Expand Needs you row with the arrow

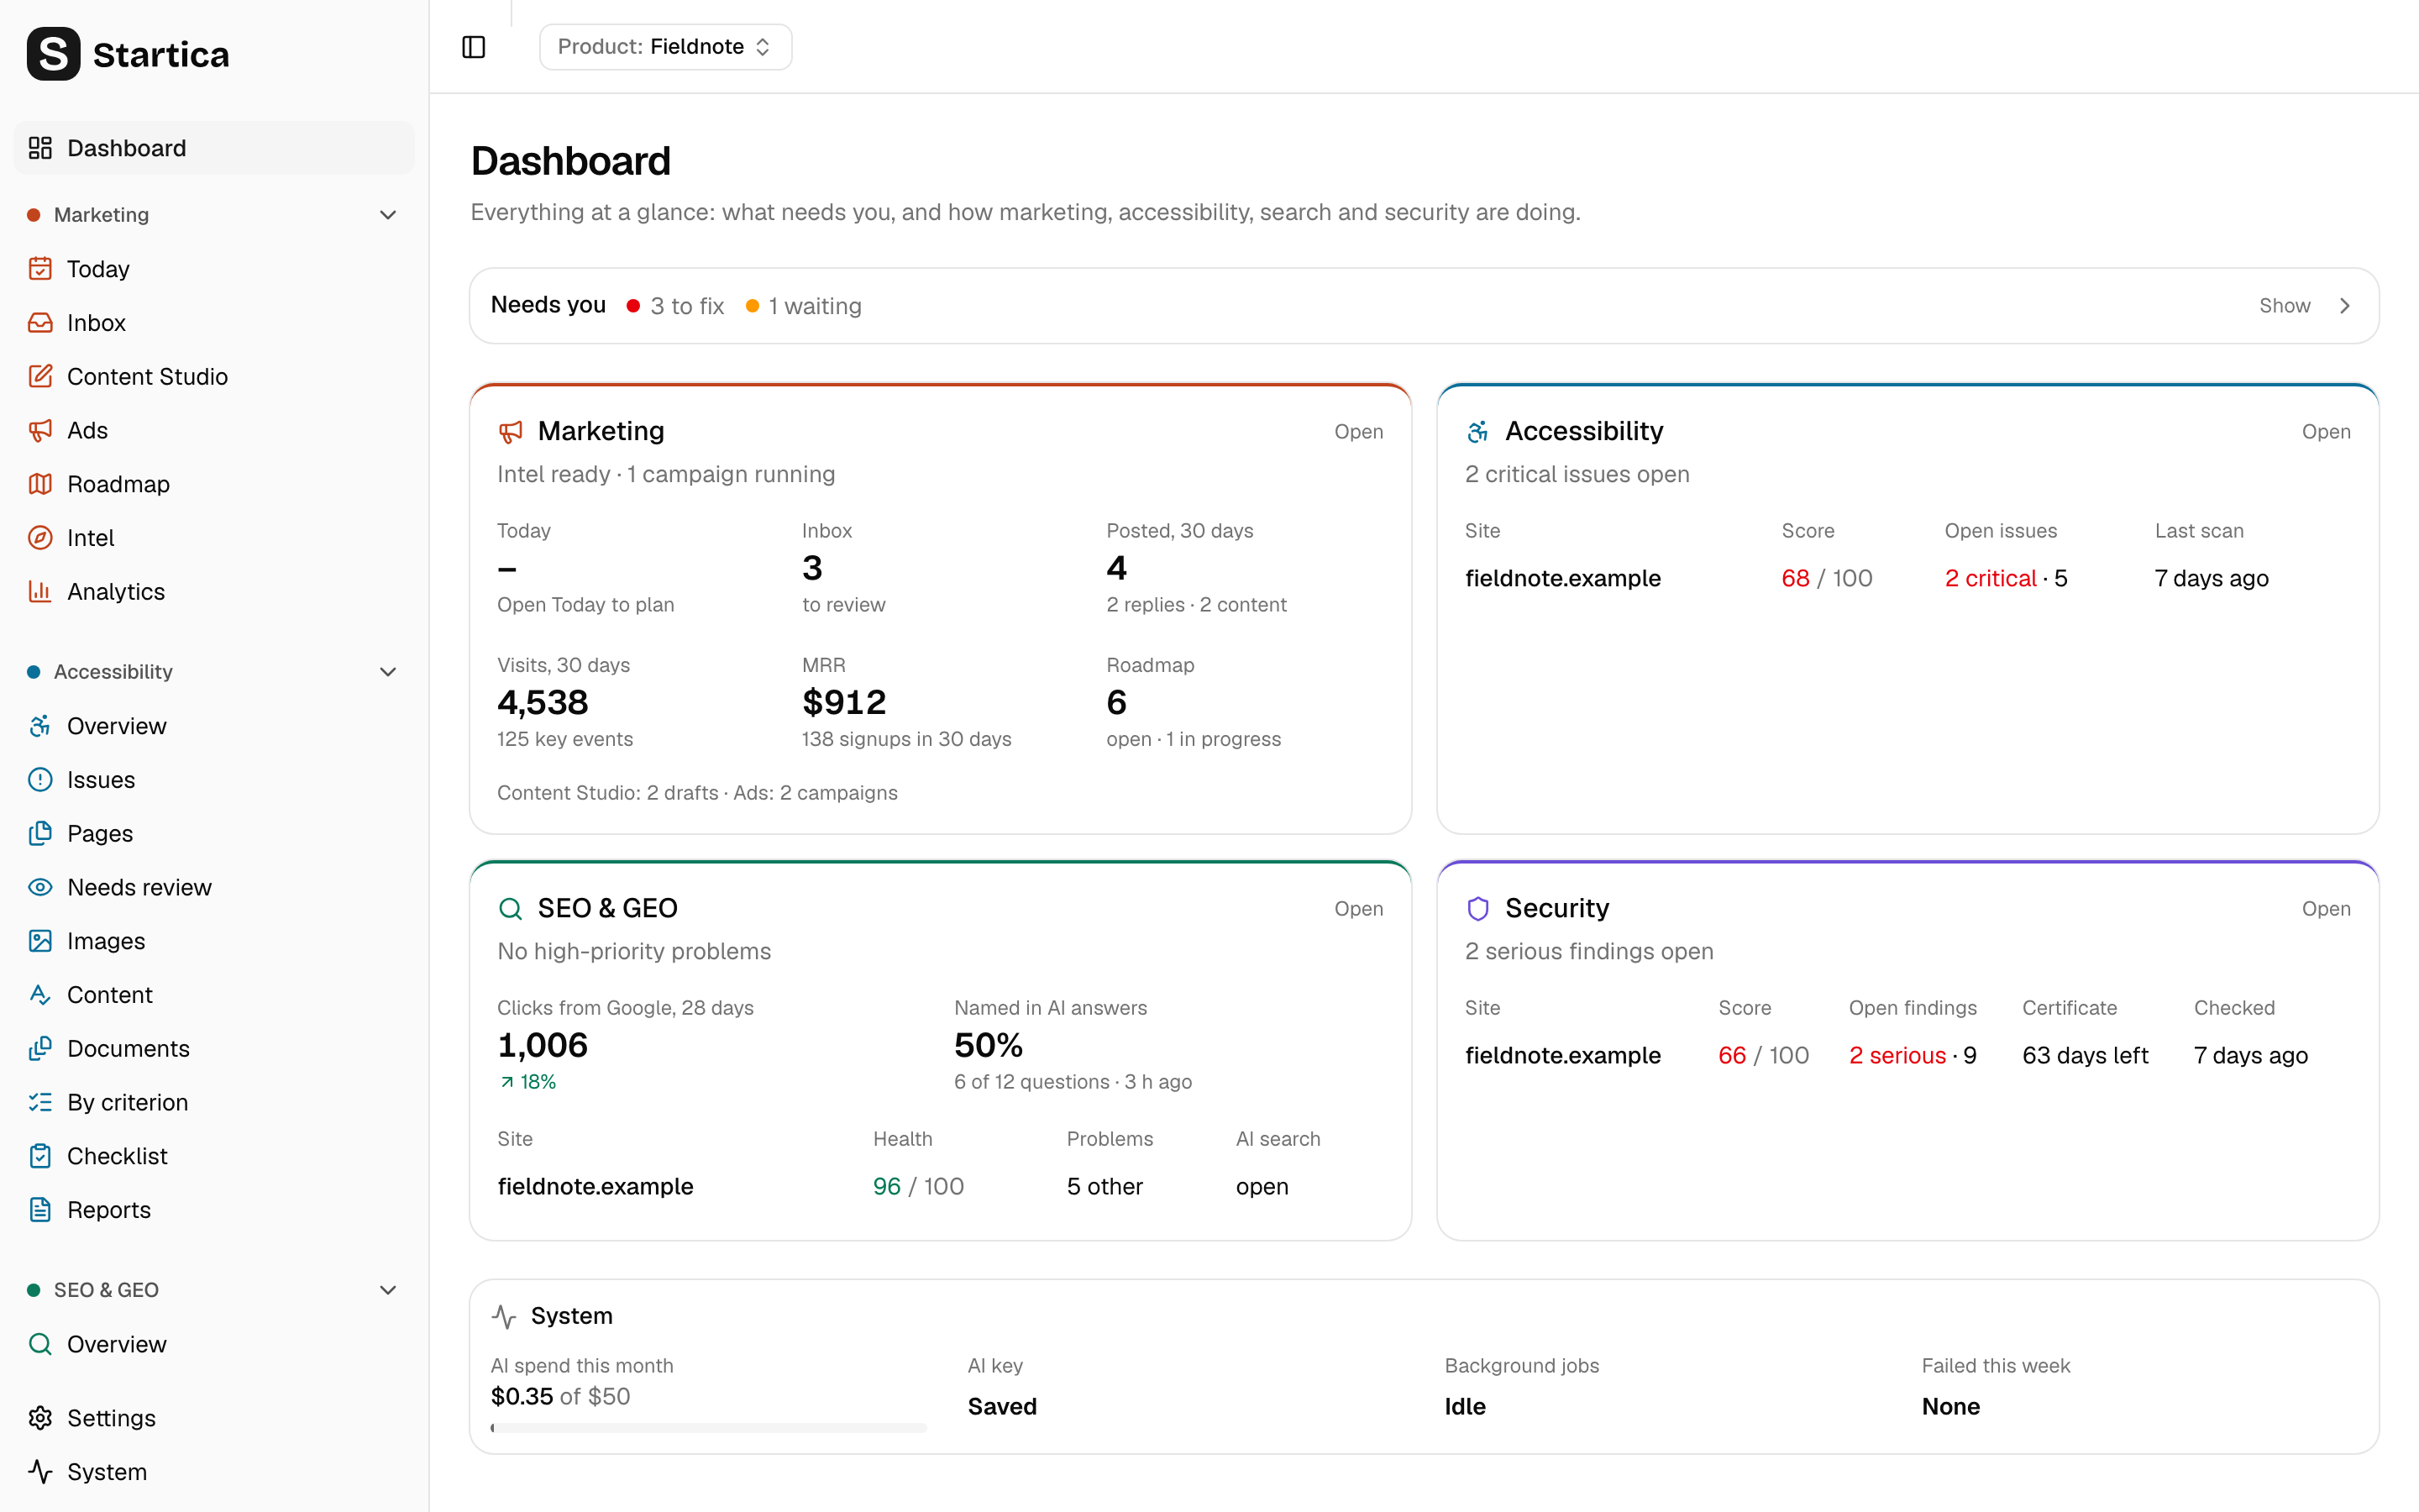coord(2345,306)
